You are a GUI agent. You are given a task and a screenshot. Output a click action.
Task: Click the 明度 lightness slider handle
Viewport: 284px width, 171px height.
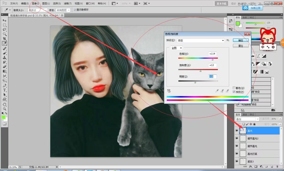[x=195, y=82]
